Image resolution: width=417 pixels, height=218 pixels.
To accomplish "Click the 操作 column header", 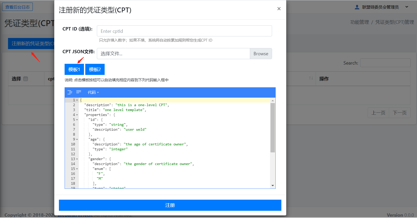I will [x=363, y=79].
